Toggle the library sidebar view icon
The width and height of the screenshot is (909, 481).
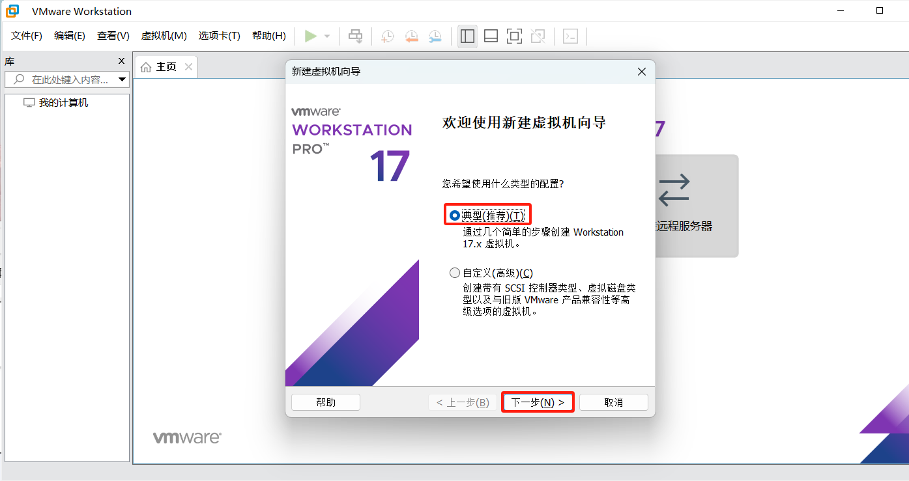[x=467, y=36]
